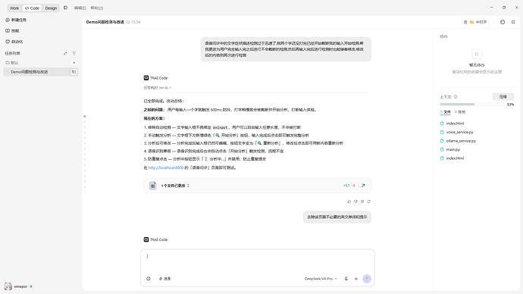Click the filter icon in task list header

coord(74,53)
